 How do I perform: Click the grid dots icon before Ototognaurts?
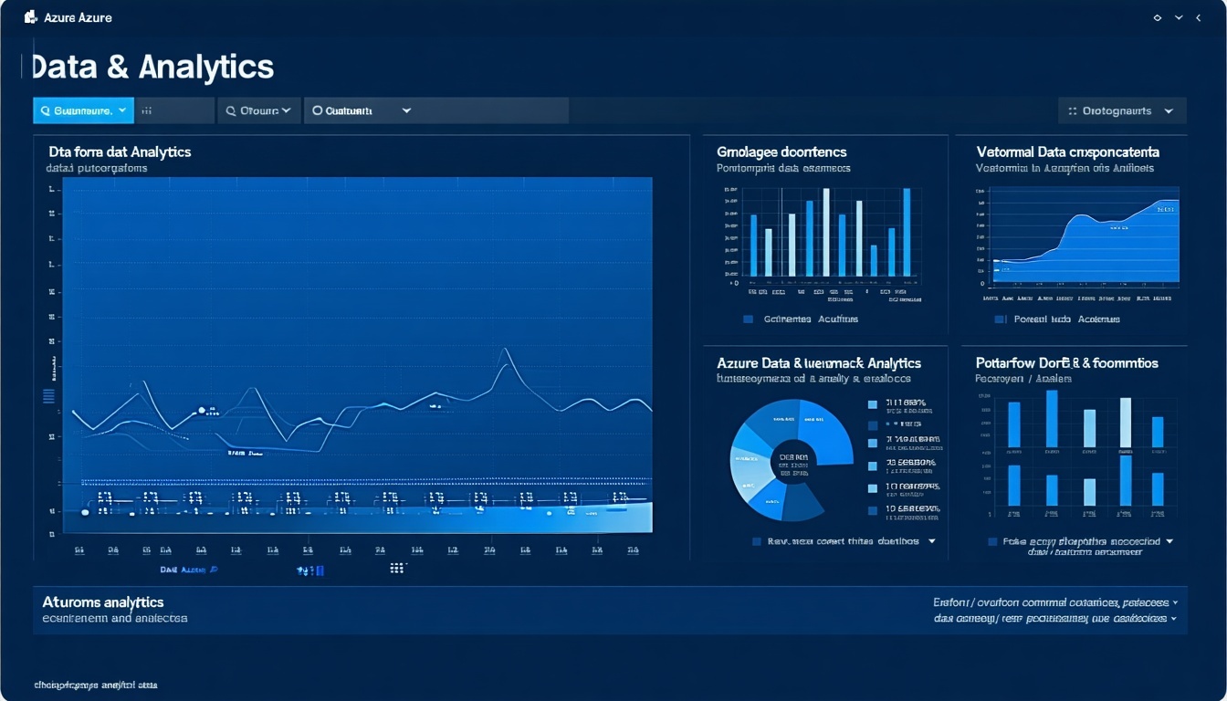(1074, 110)
